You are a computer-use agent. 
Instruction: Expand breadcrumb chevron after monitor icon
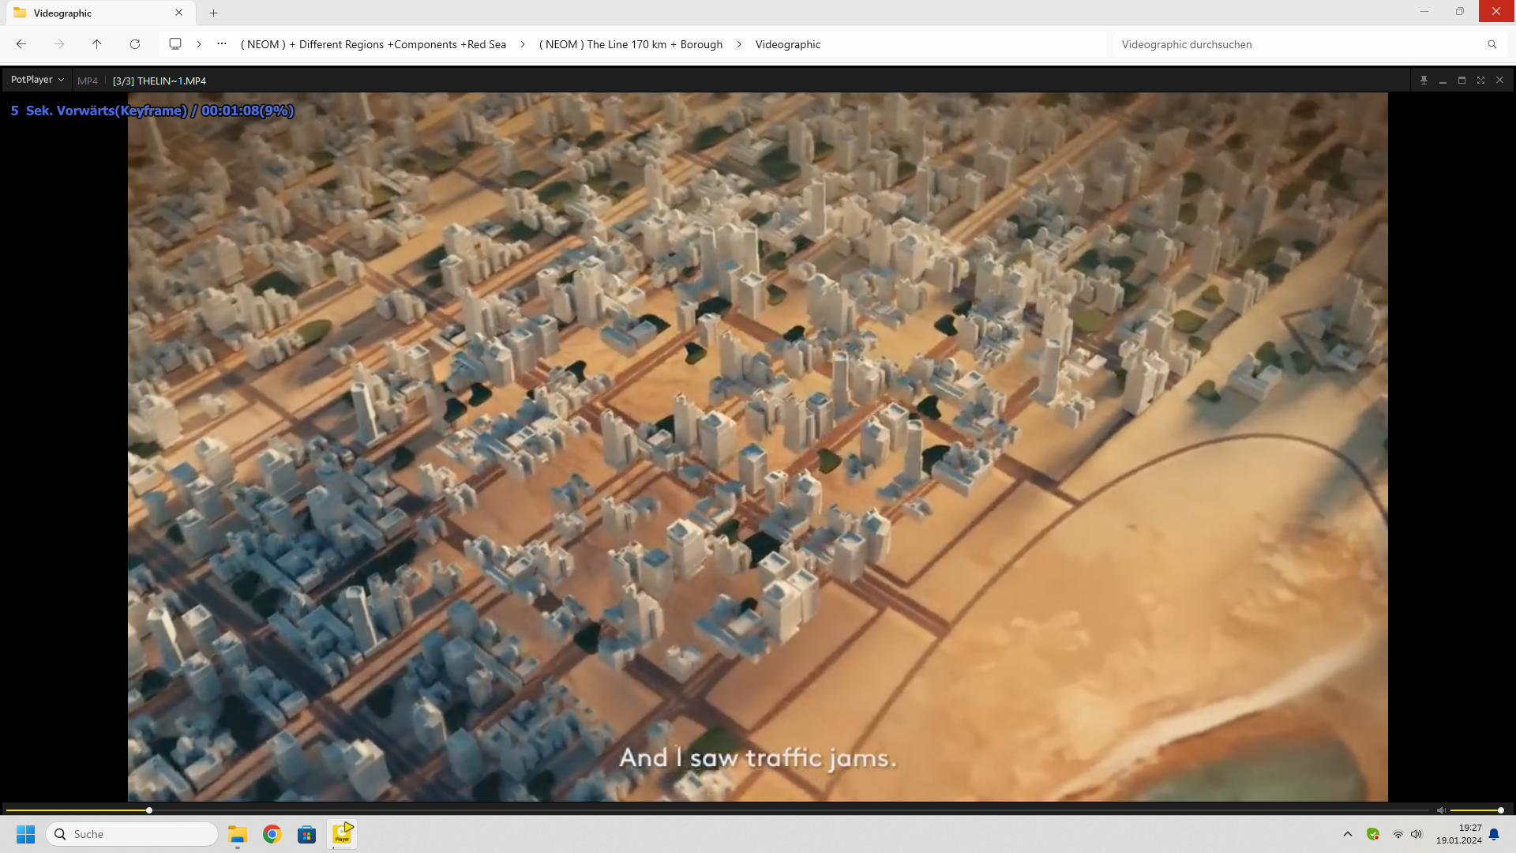[199, 44]
